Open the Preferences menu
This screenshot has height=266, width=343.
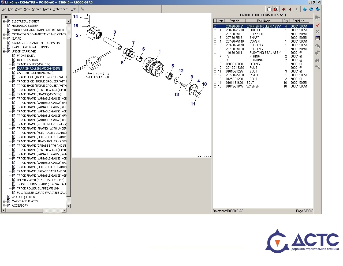[x=61, y=9]
